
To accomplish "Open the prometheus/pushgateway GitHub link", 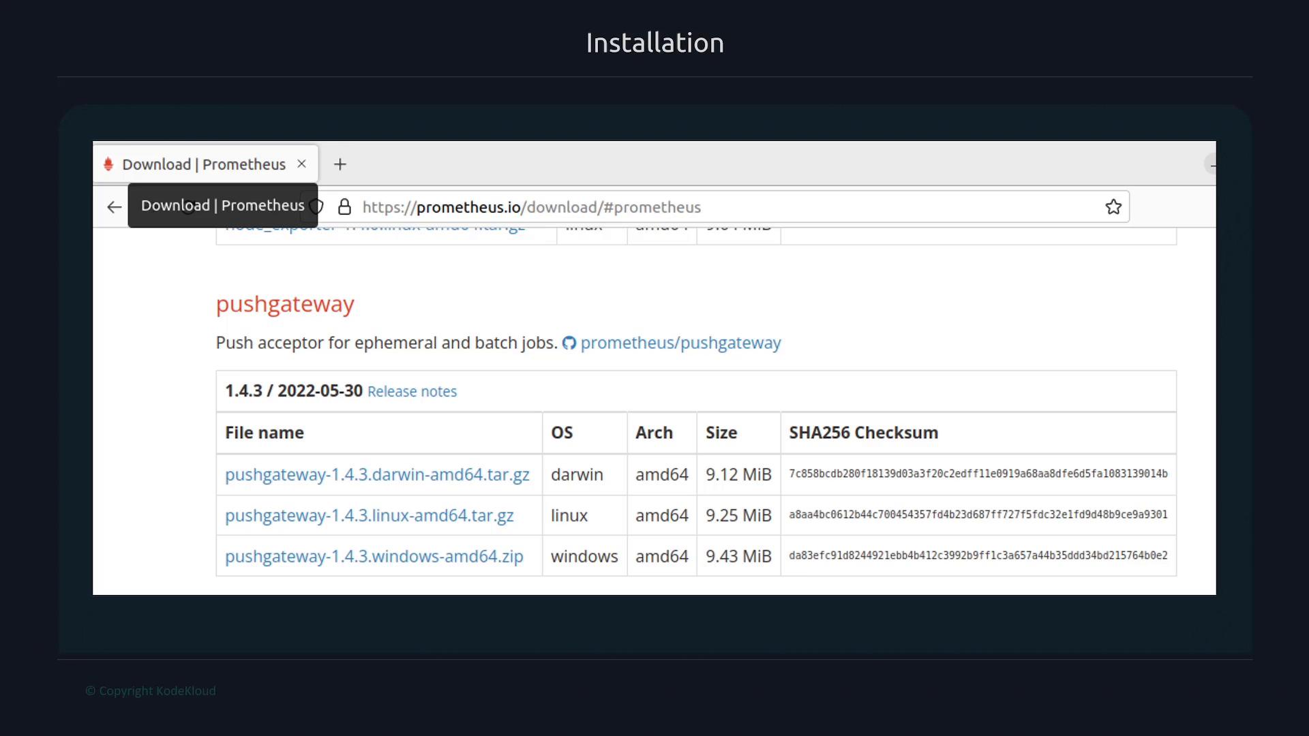I will coord(680,343).
